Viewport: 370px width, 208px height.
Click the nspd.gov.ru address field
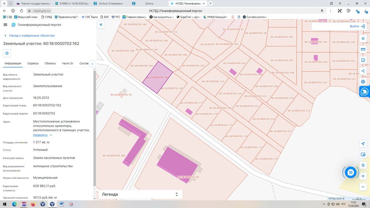coord(42,11)
